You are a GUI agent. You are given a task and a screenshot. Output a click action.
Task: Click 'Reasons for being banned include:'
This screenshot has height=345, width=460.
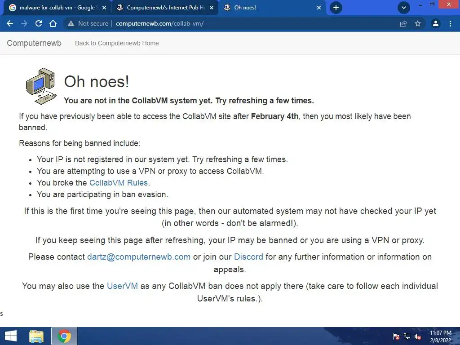(80, 143)
